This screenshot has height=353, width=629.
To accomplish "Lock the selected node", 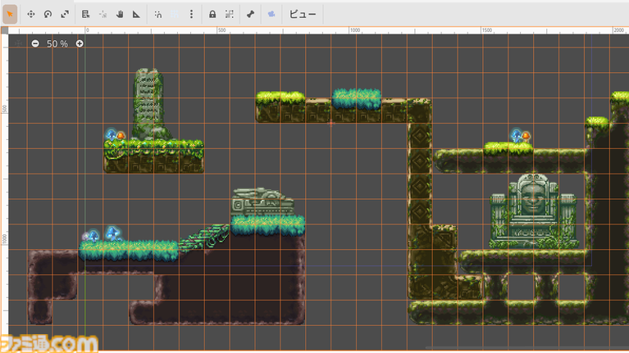I will (212, 14).
